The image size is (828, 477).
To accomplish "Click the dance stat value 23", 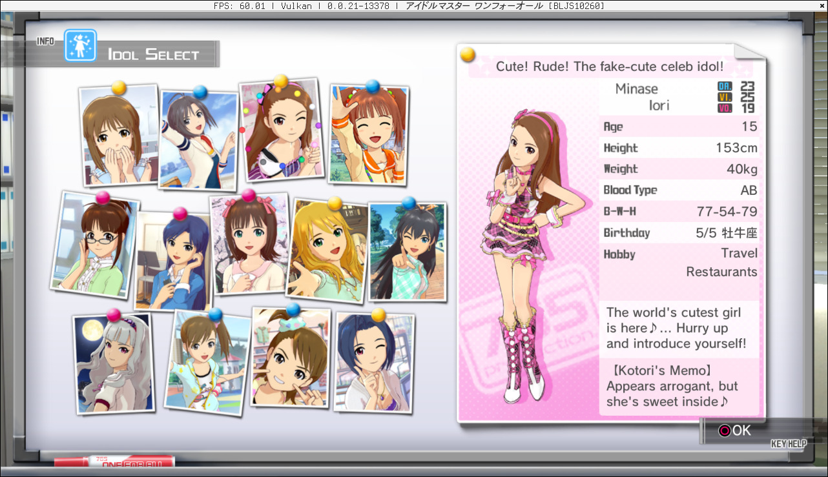I will point(748,86).
